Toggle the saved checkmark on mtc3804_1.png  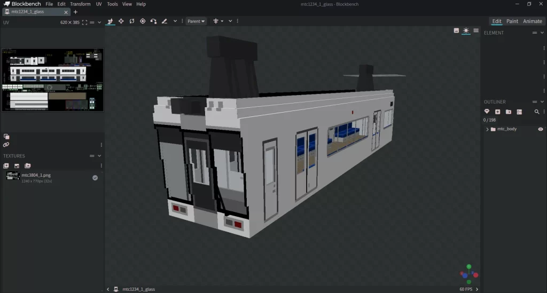coord(95,178)
